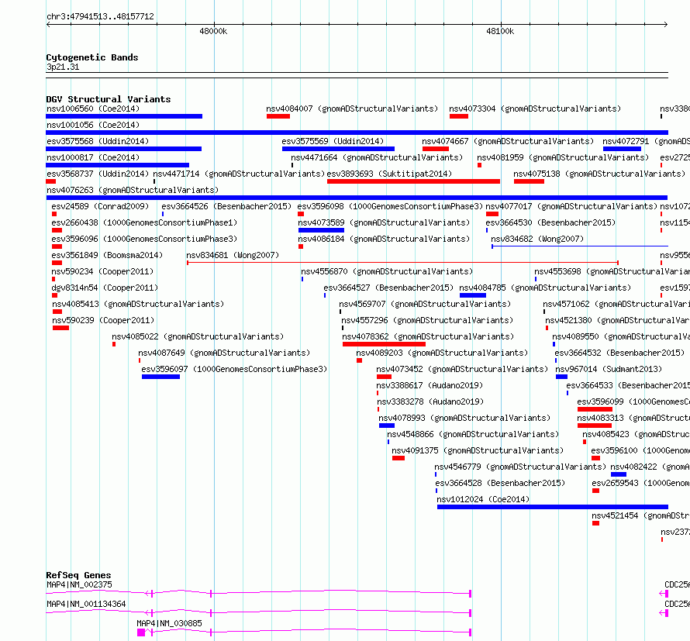Select nsv590239 (Cooper2011) label
This screenshot has height=641, width=690.
(103, 320)
